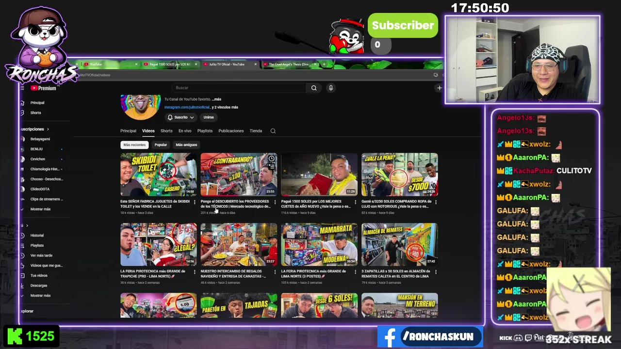The height and width of the screenshot is (349, 621).
Task: Open the YouTube hamburger guide menu
Action: point(22,88)
